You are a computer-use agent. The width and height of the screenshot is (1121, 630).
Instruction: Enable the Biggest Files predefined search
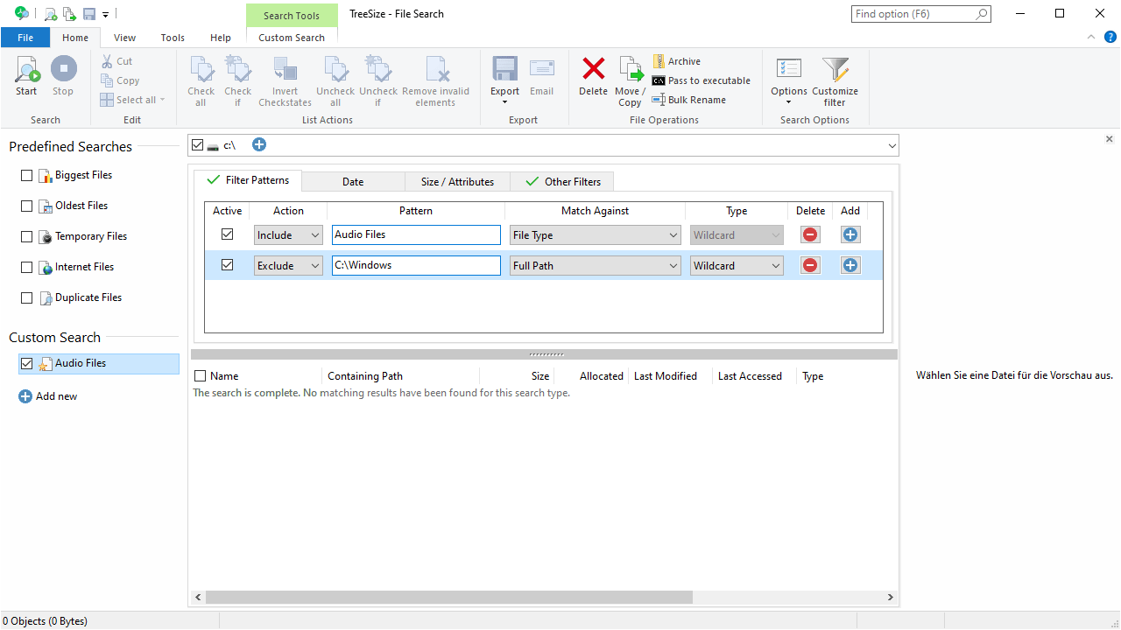[26, 175]
